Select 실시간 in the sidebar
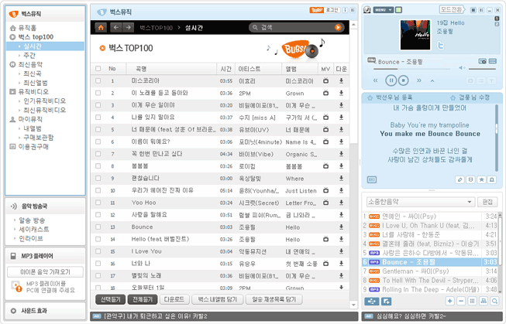 (x=46, y=46)
